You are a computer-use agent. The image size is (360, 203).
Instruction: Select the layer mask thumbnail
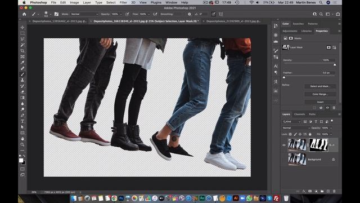[318, 145]
